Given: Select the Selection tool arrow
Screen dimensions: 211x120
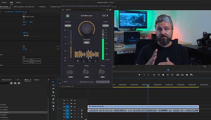Looking at the screenshot, I should [x=53, y=82].
